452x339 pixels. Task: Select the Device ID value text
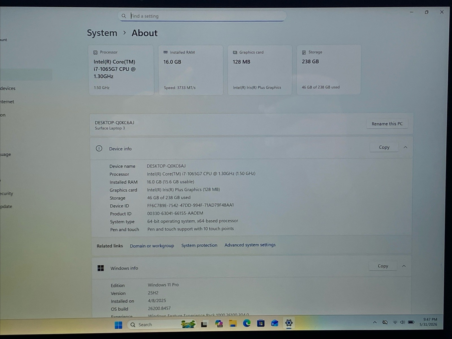click(x=190, y=205)
